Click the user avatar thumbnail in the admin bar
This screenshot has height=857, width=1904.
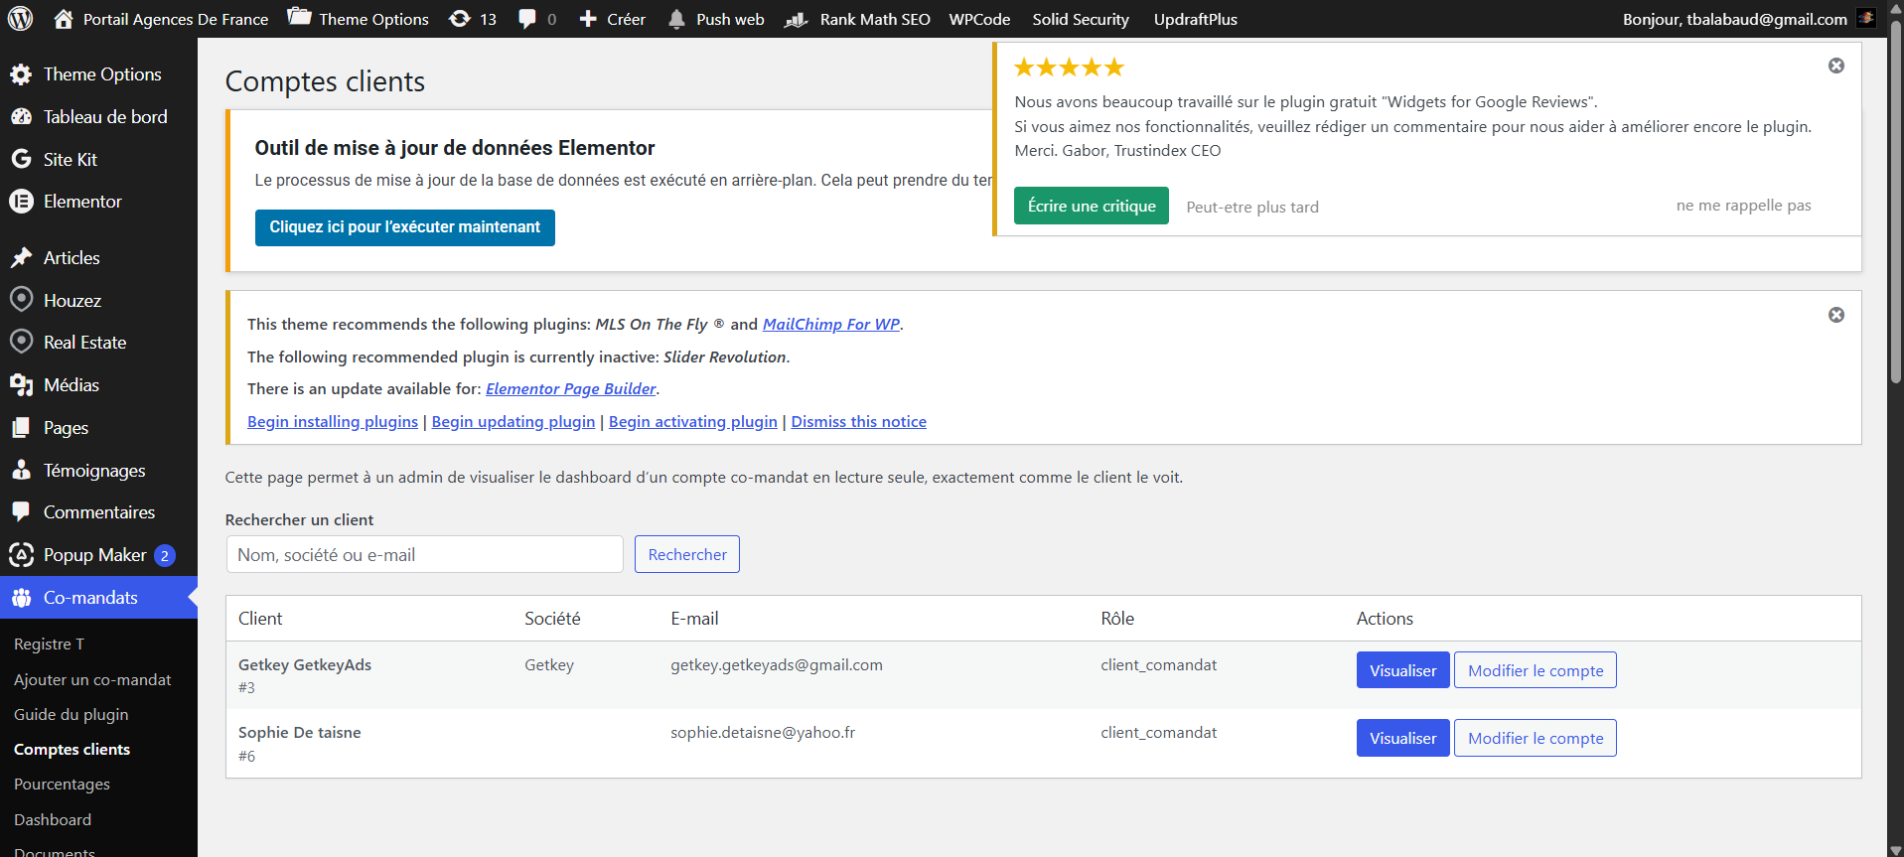click(x=1866, y=18)
